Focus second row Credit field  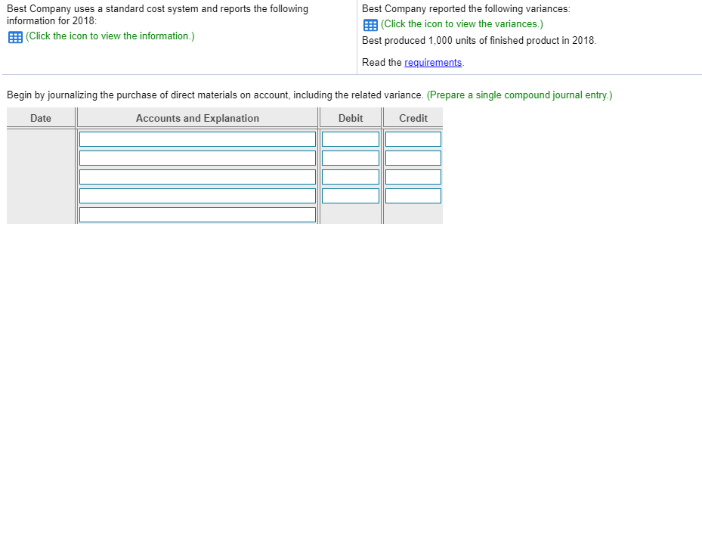pos(413,158)
